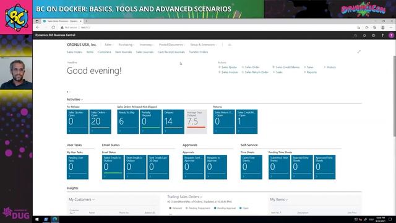Open the Sales Quotes - Open tile

coord(77,121)
